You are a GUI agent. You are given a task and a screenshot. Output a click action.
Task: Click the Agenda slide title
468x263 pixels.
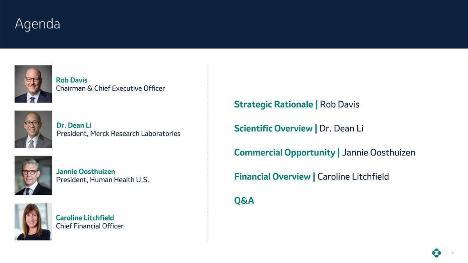[x=37, y=24]
